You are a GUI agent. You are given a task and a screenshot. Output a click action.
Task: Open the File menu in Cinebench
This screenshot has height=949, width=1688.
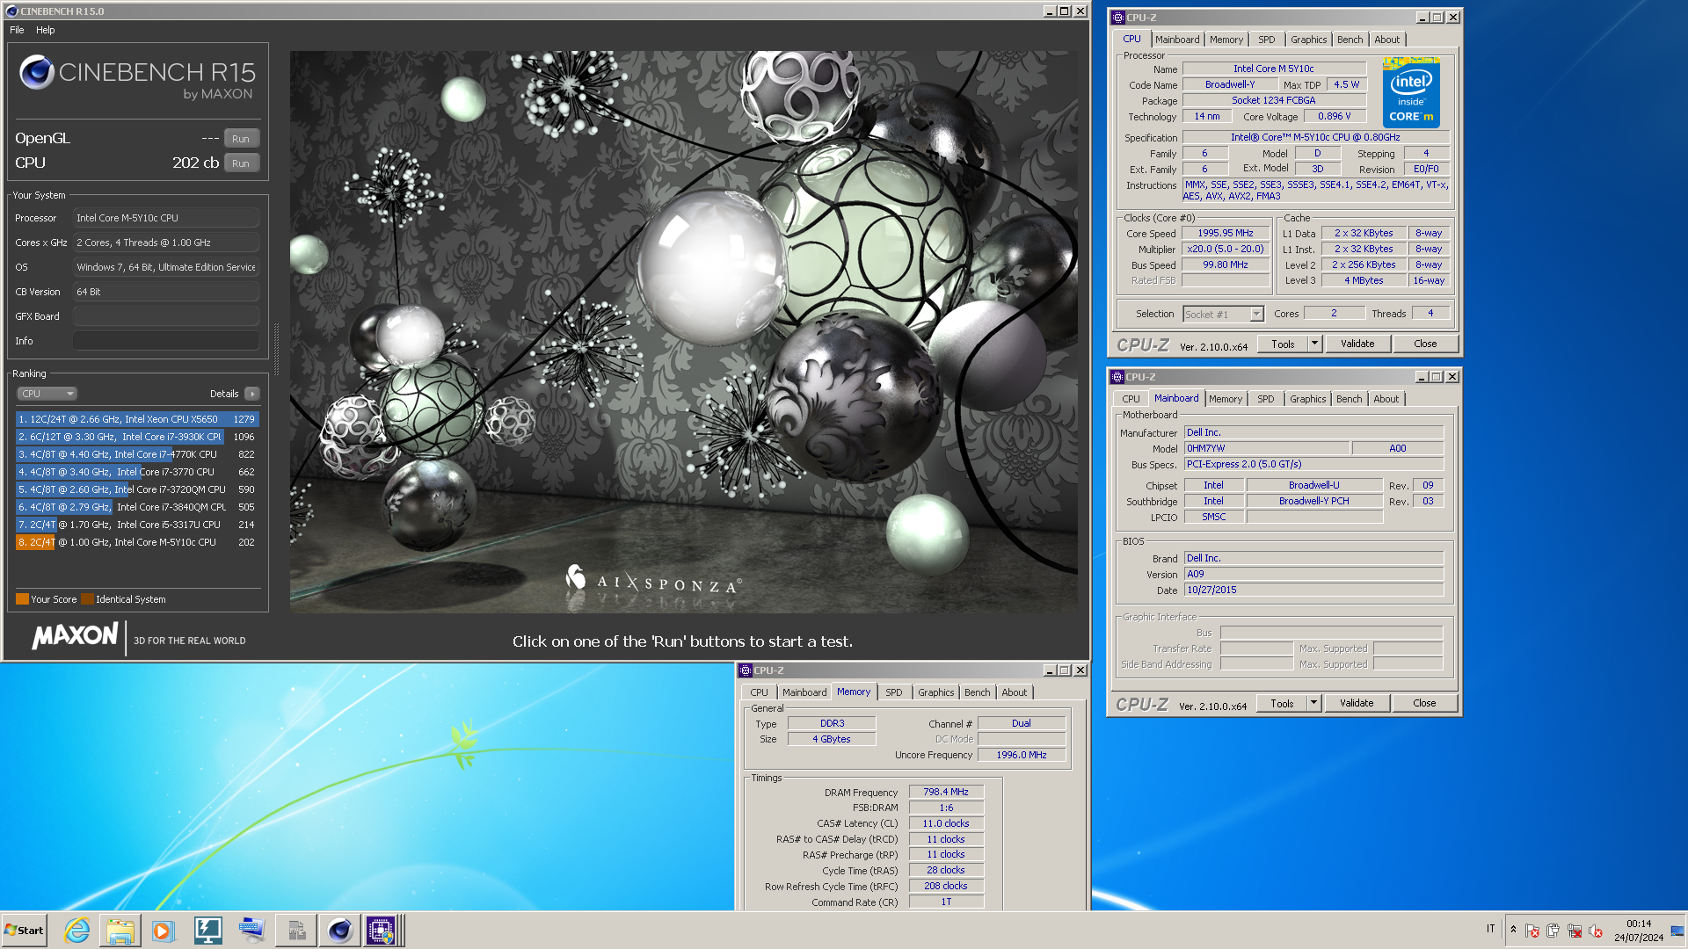pos(17,30)
